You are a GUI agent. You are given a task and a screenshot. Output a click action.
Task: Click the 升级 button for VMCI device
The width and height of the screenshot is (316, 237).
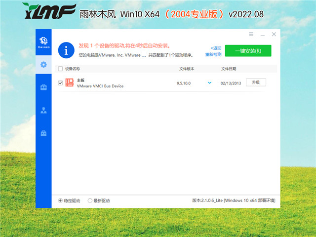(256, 82)
